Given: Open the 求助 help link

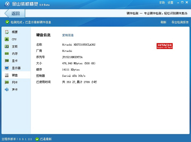Looking at the screenshot, I should click(x=162, y=3).
